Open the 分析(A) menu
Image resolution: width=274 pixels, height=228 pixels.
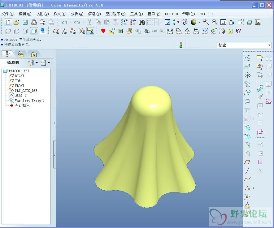coord(77,14)
